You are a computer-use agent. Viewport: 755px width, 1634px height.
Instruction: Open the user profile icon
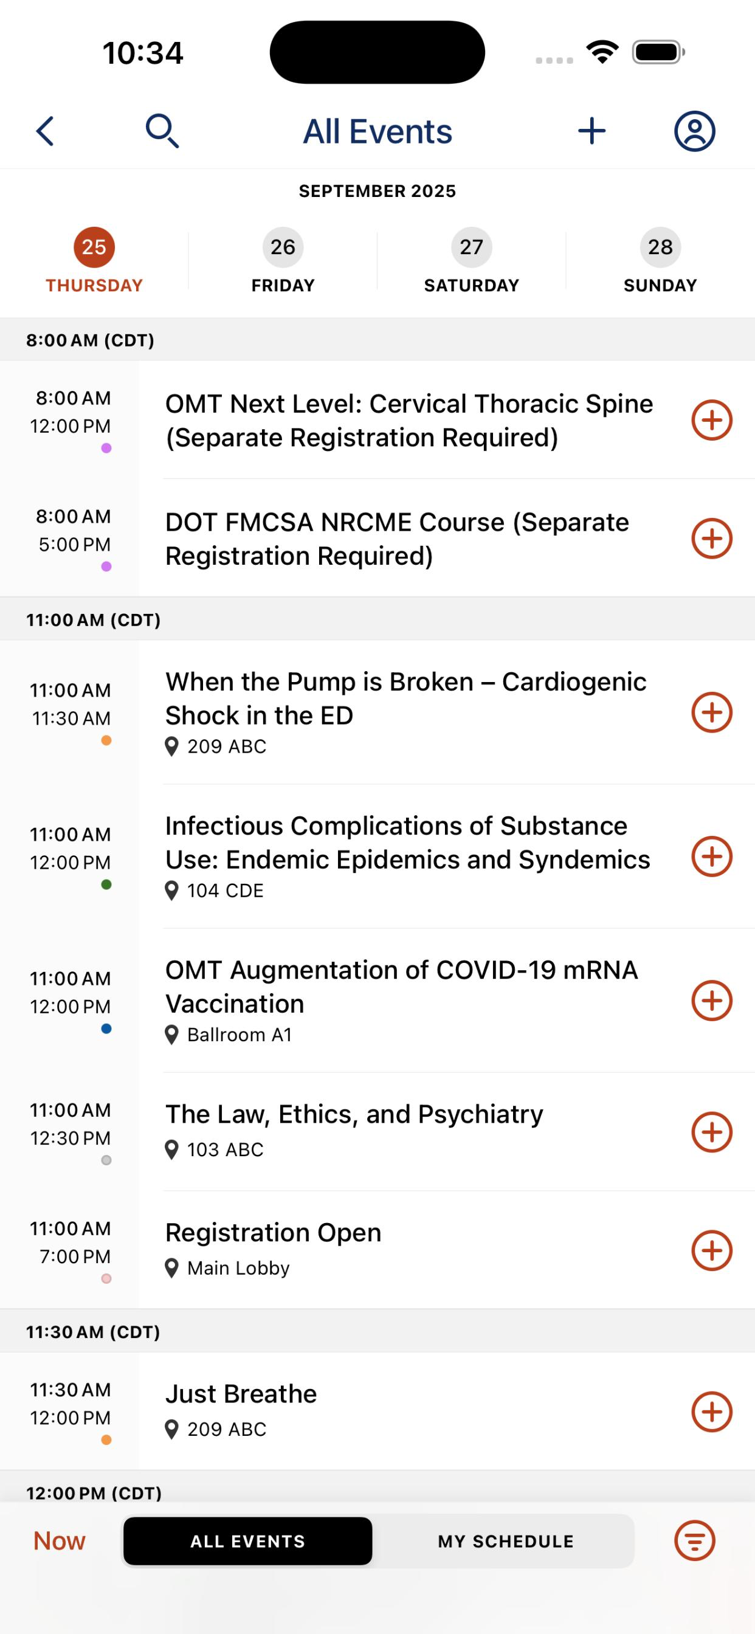click(x=695, y=131)
